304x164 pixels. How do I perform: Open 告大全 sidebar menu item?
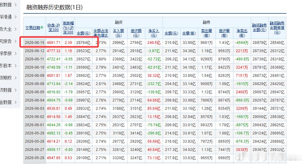(6, 29)
